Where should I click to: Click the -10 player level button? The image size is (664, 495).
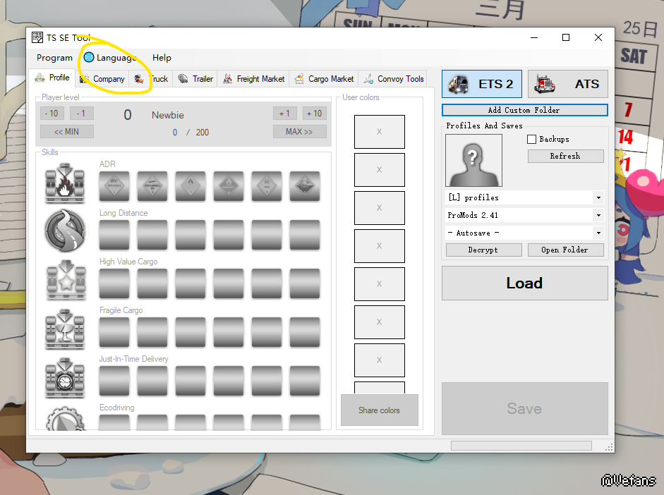pyautogui.click(x=52, y=114)
